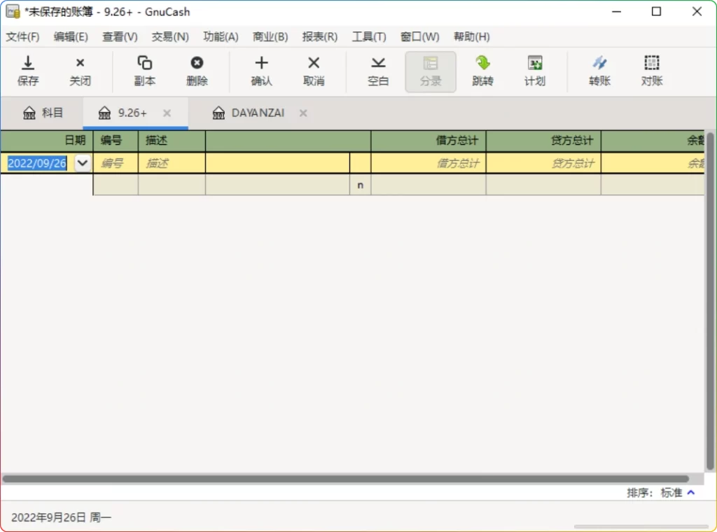
Task: Click the 确认 (Enter) toolbar icon
Action: click(x=262, y=70)
